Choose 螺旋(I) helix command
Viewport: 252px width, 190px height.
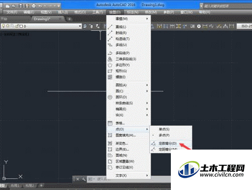[x=129, y=77]
